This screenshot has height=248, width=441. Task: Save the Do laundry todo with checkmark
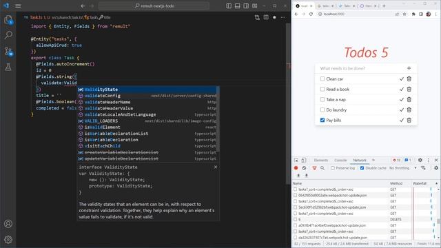402,110
